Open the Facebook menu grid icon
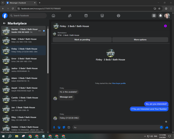Image resolution: width=174 pixels, height=139 pixels. [154, 16]
